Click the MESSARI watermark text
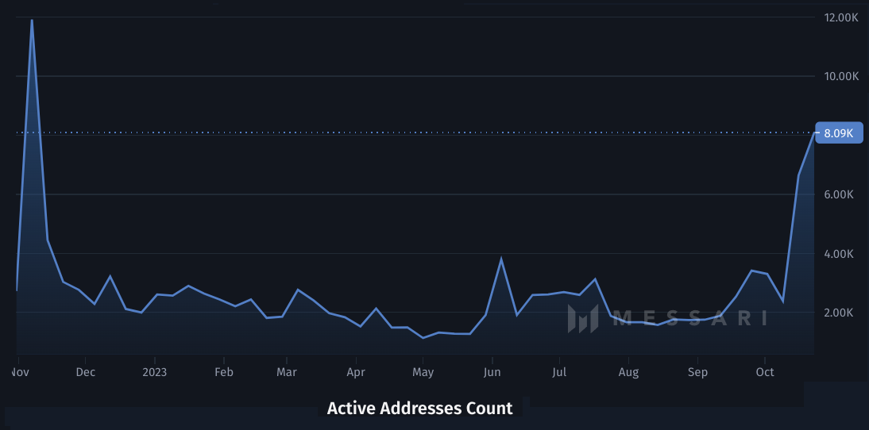Viewport: 869px width, 430px height. pyautogui.click(x=691, y=318)
